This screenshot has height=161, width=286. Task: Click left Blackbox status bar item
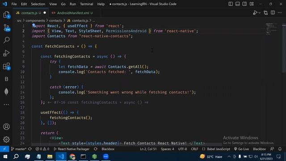click(108, 149)
